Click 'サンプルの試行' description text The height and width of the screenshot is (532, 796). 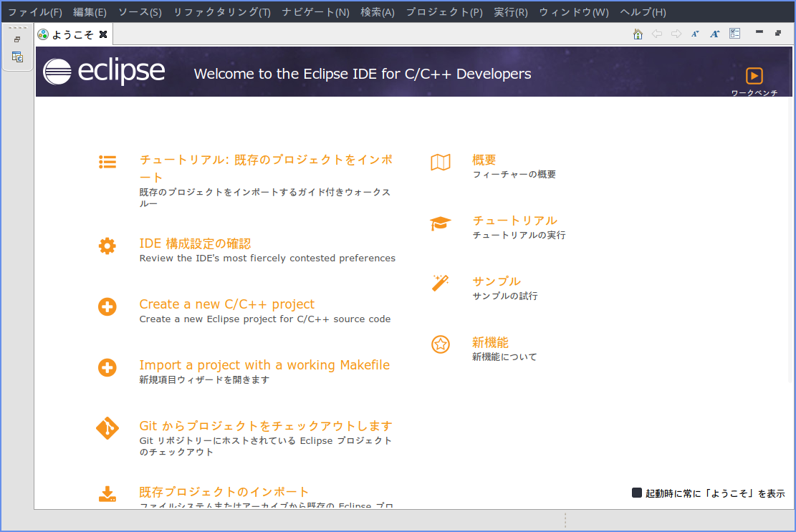point(505,296)
